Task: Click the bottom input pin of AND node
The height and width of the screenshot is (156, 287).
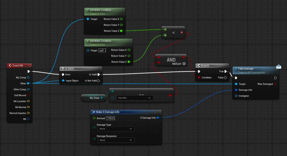Action: (x=159, y=62)
